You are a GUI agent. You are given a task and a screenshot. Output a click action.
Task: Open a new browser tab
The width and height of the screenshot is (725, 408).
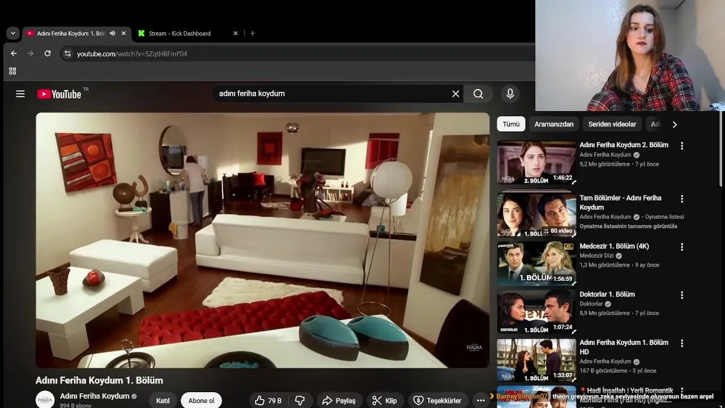(253, 33)
